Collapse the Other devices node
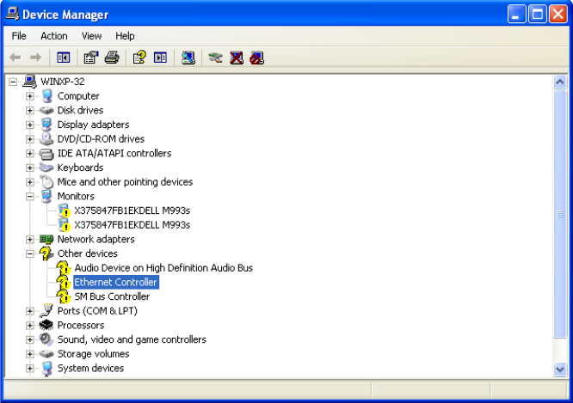The width and height of the screenshot is (573, 403). [x=30, y=253]
